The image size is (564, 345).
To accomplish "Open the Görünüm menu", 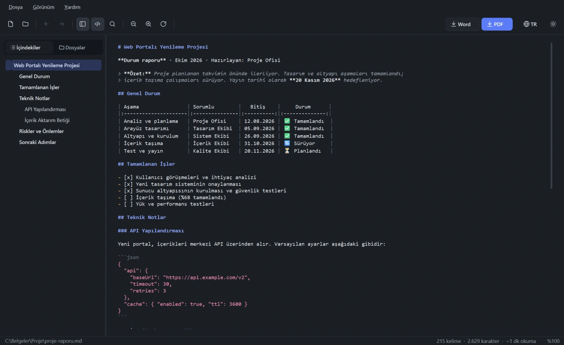I will pos(44,7).
